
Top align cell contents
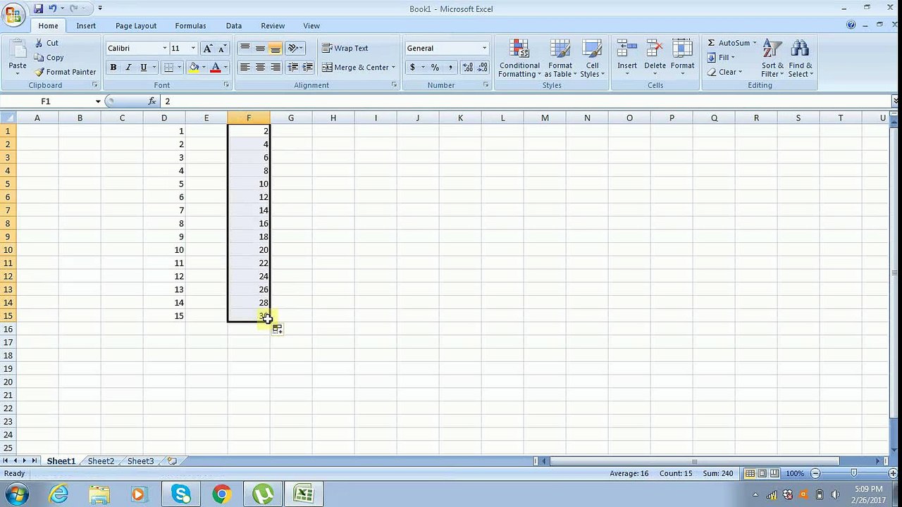(245, 48)
